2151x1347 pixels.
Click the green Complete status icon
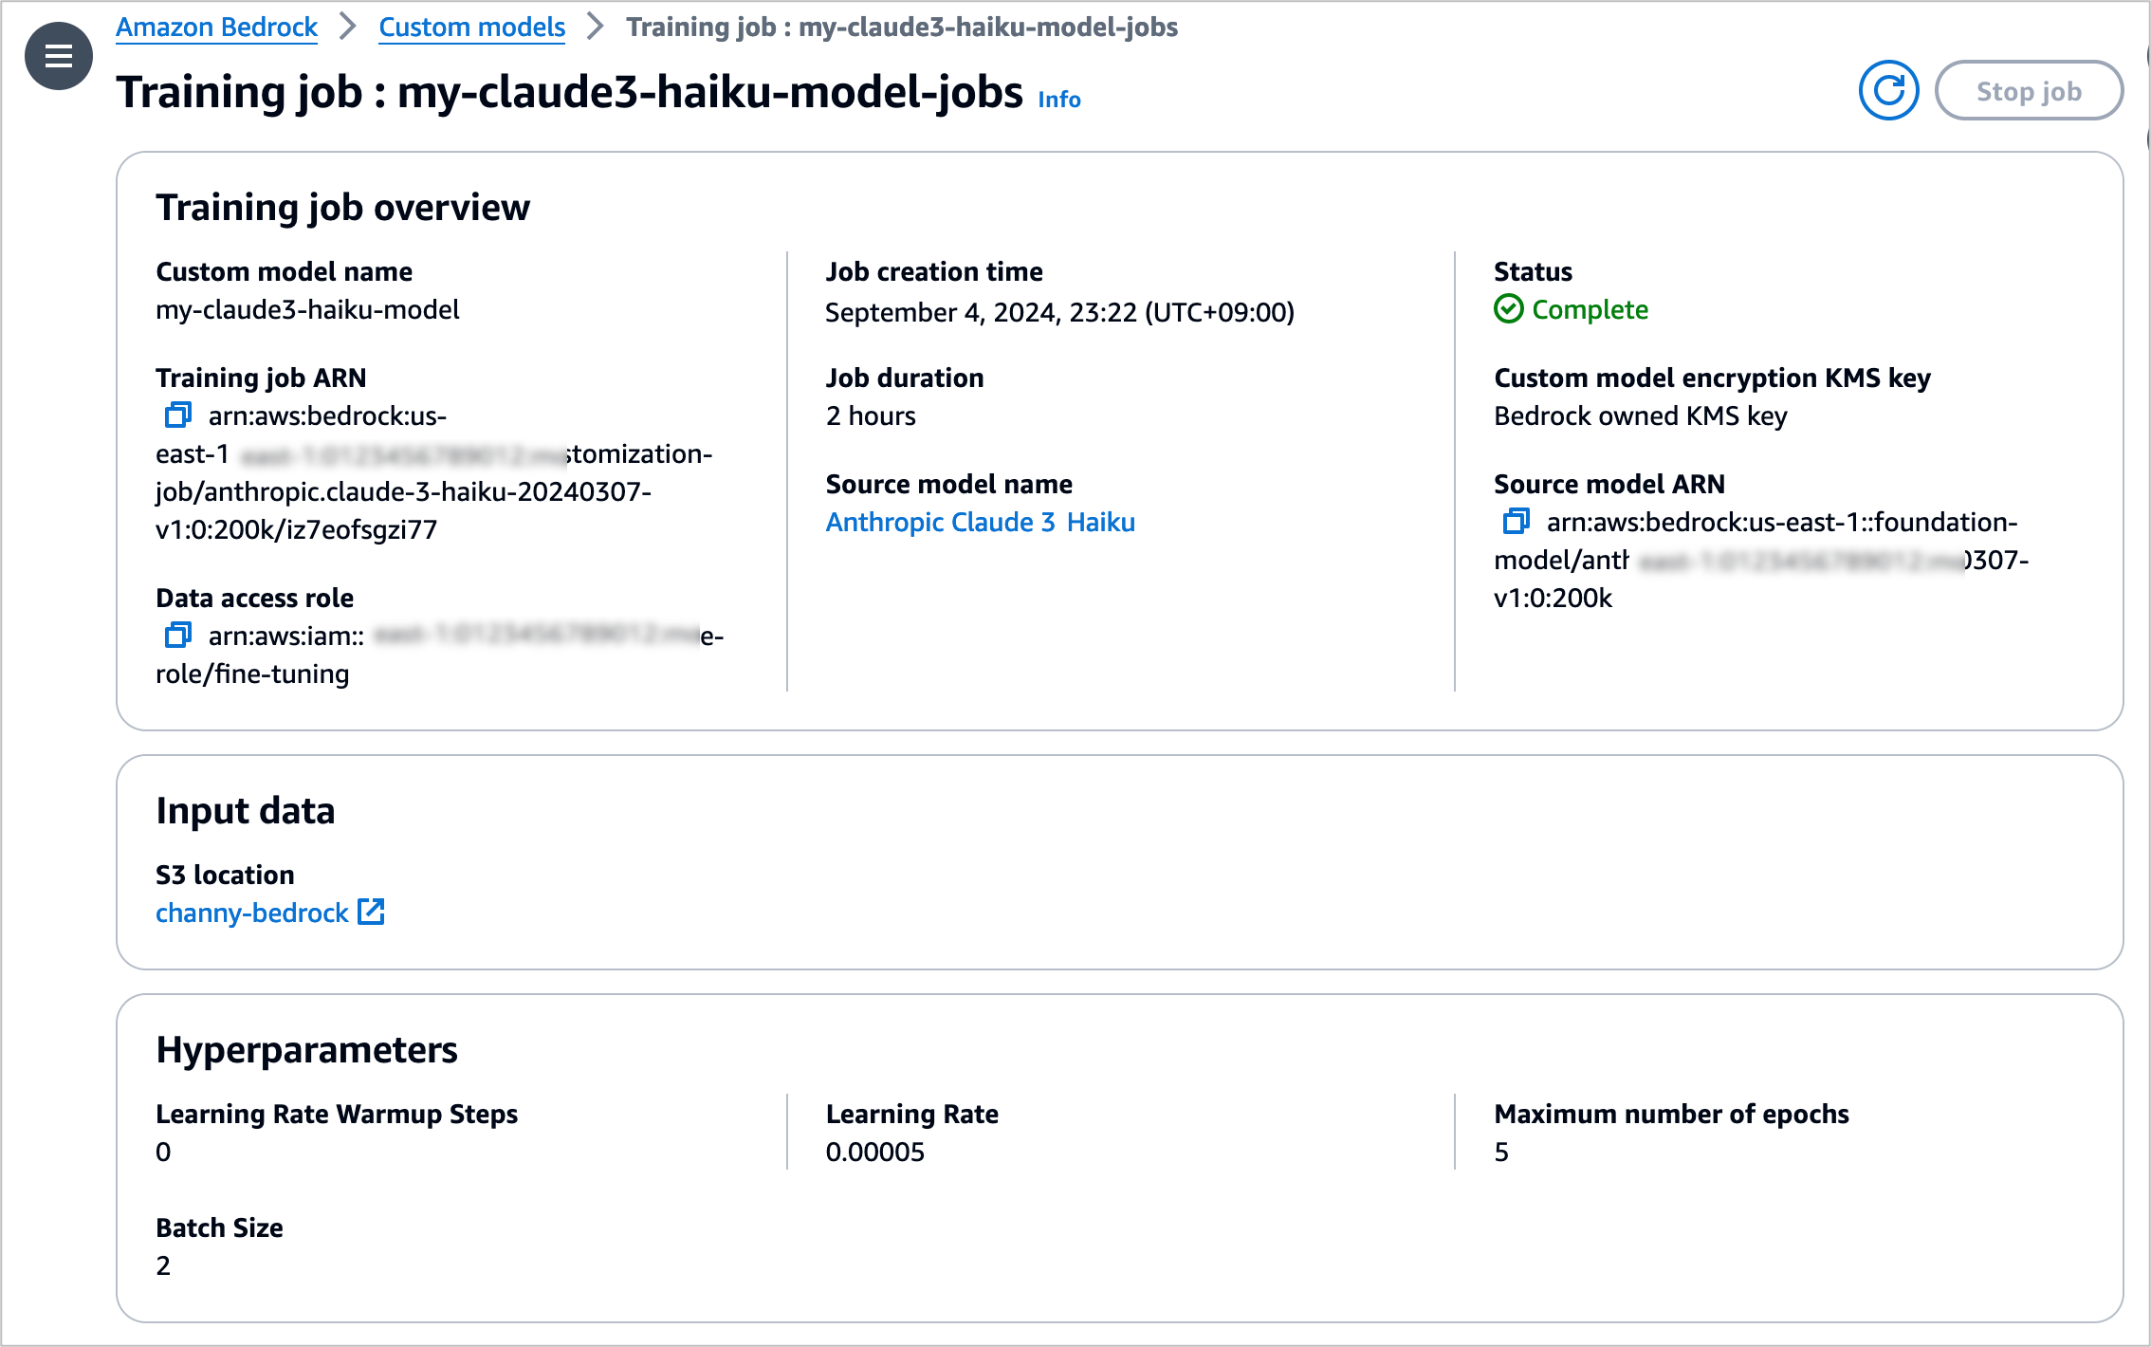(1508, 309)
